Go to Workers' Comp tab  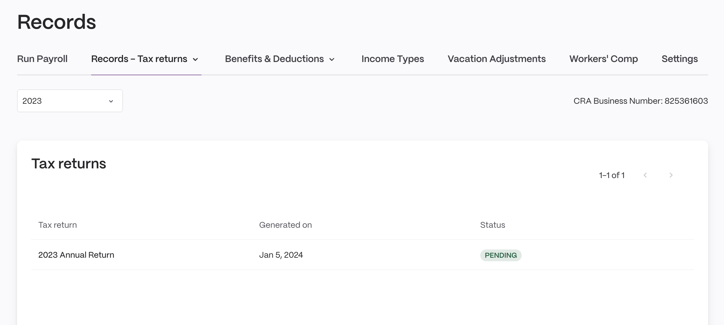pyautogui.click(x=603, y=59)
